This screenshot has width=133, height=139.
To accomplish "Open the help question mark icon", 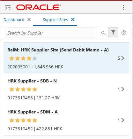I will 124,33.
